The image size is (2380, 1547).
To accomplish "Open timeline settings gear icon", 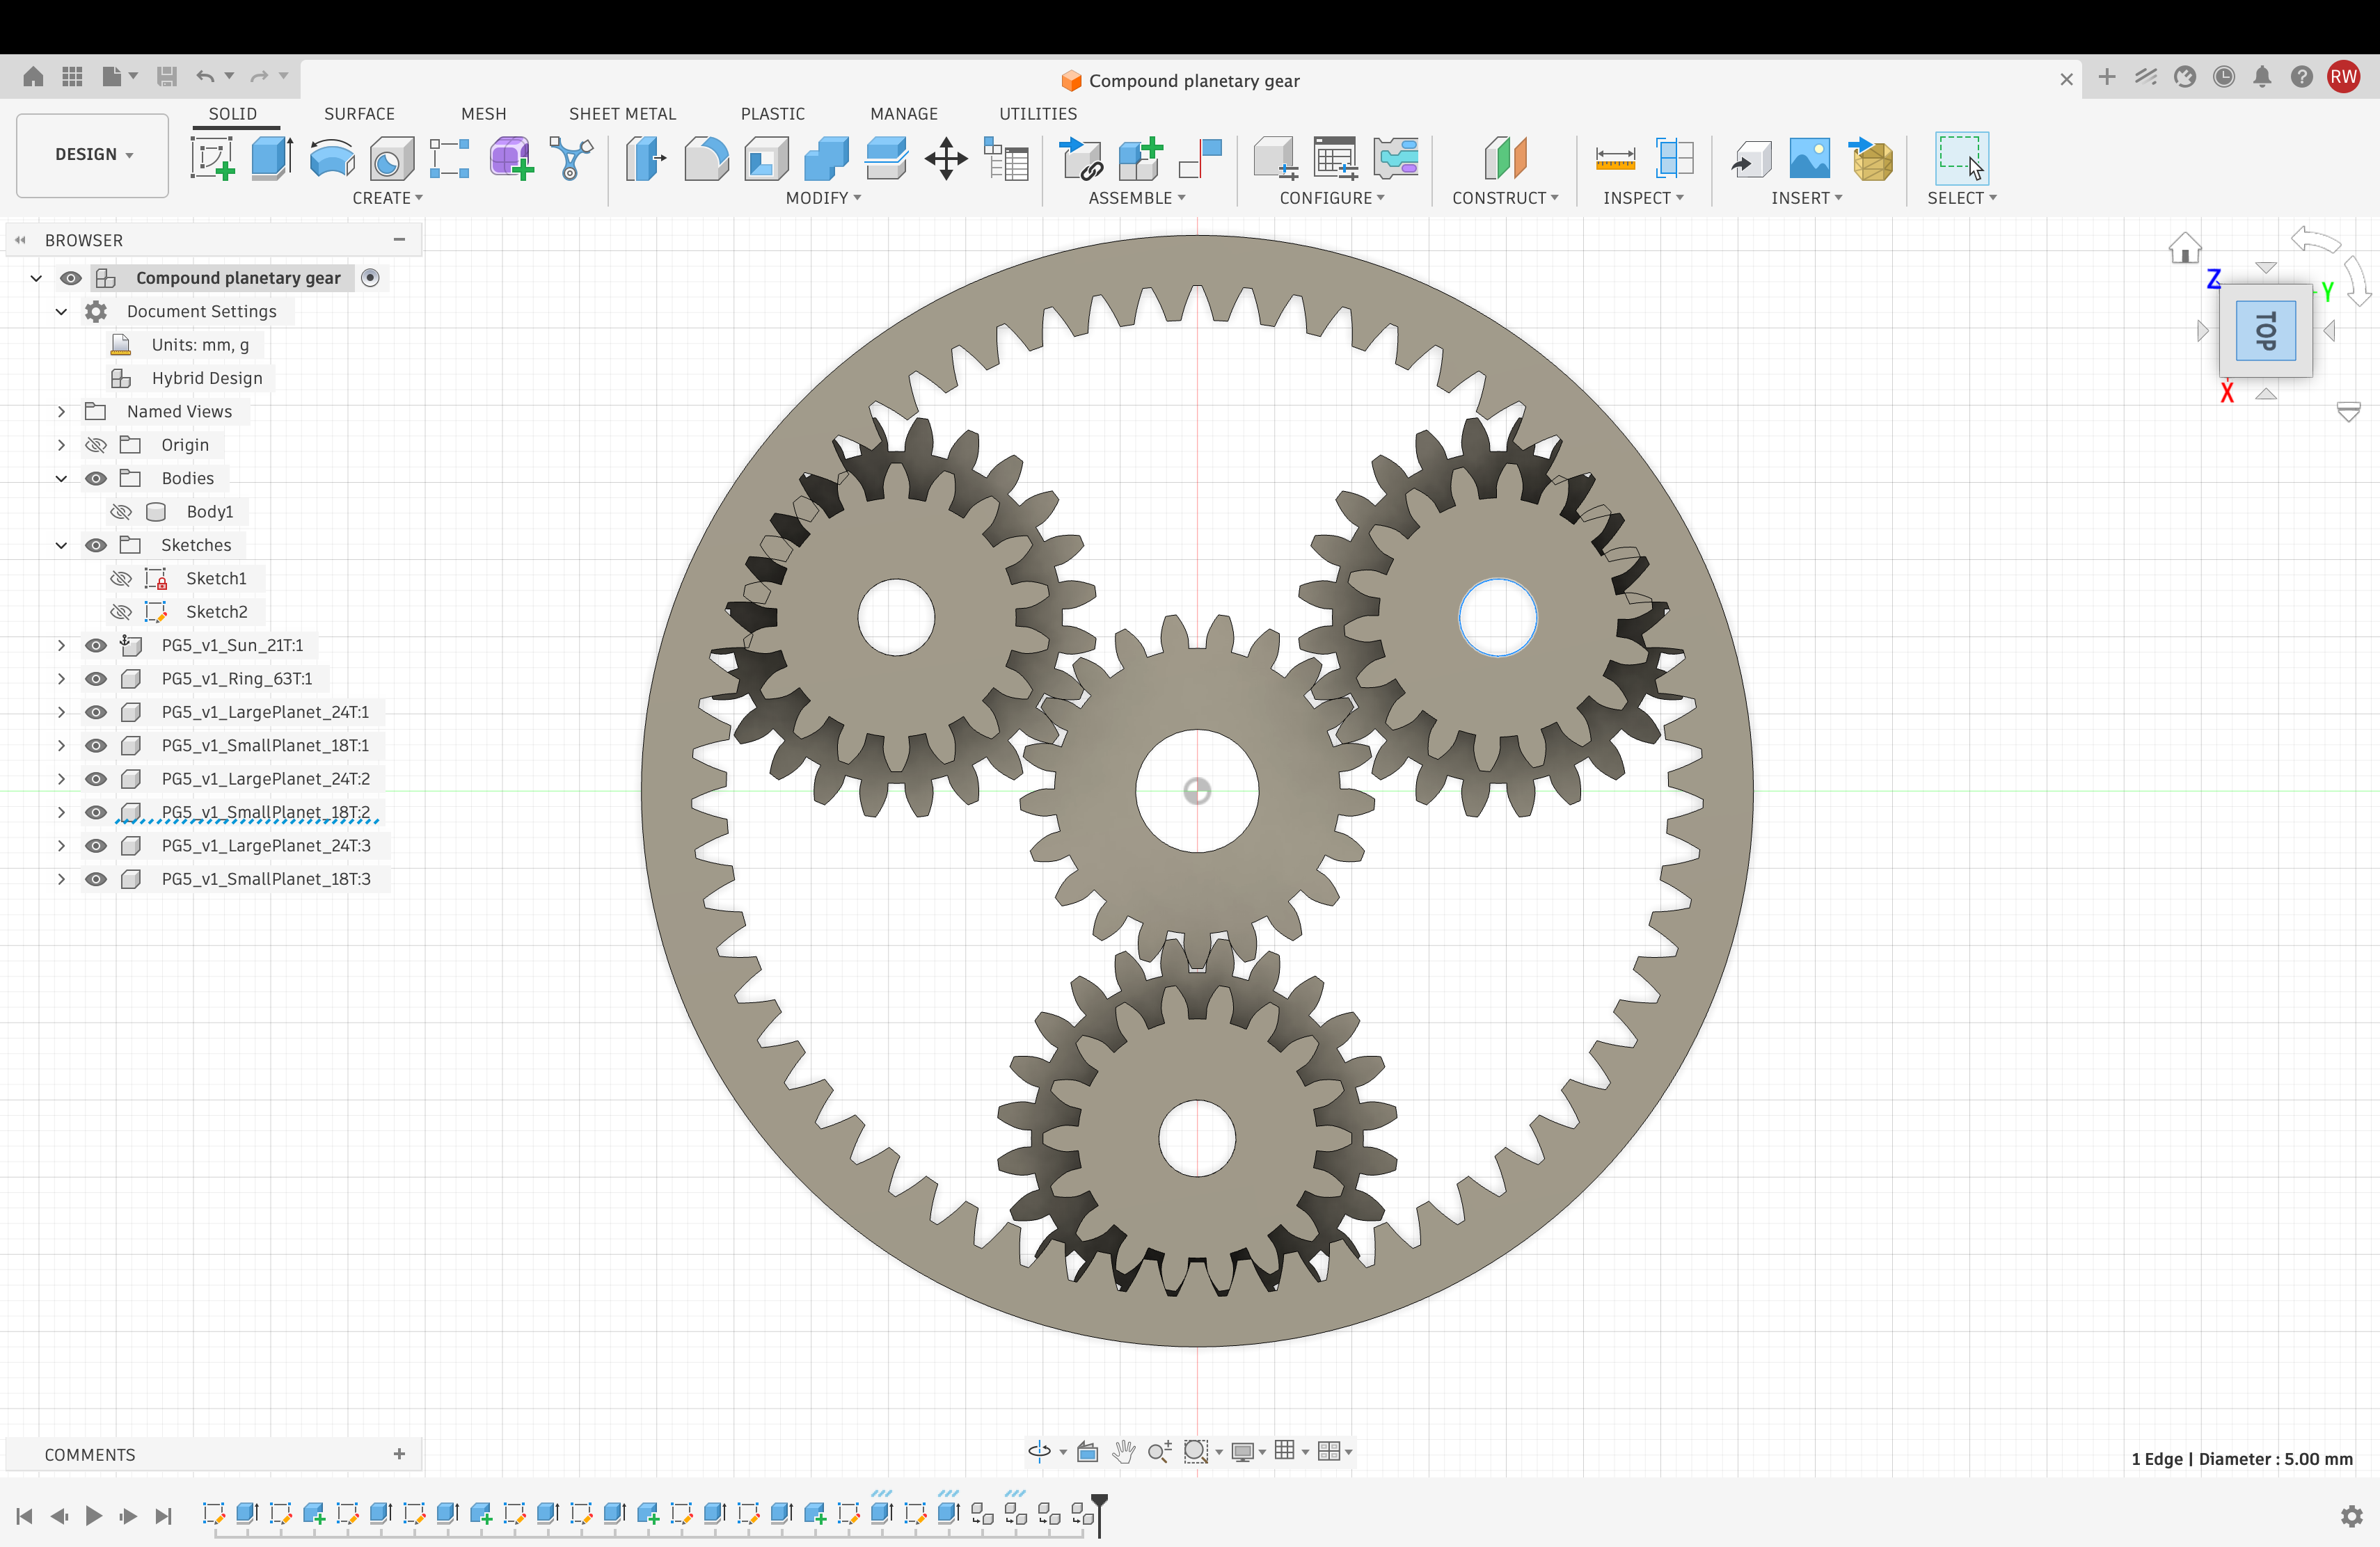I will coord(2352,1516).
